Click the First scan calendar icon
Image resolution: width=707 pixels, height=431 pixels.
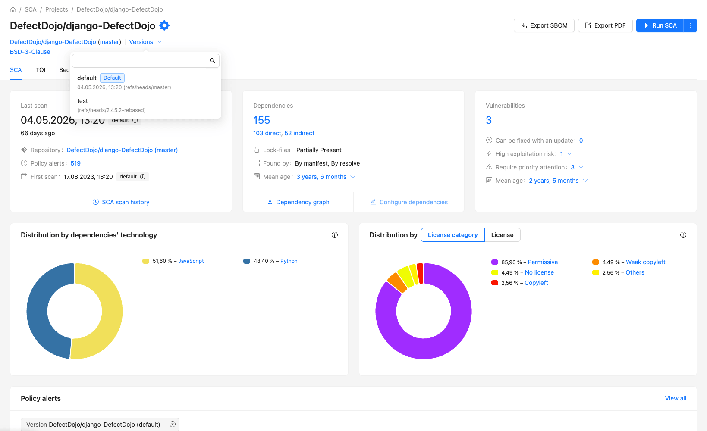click(x=24, y=176)
